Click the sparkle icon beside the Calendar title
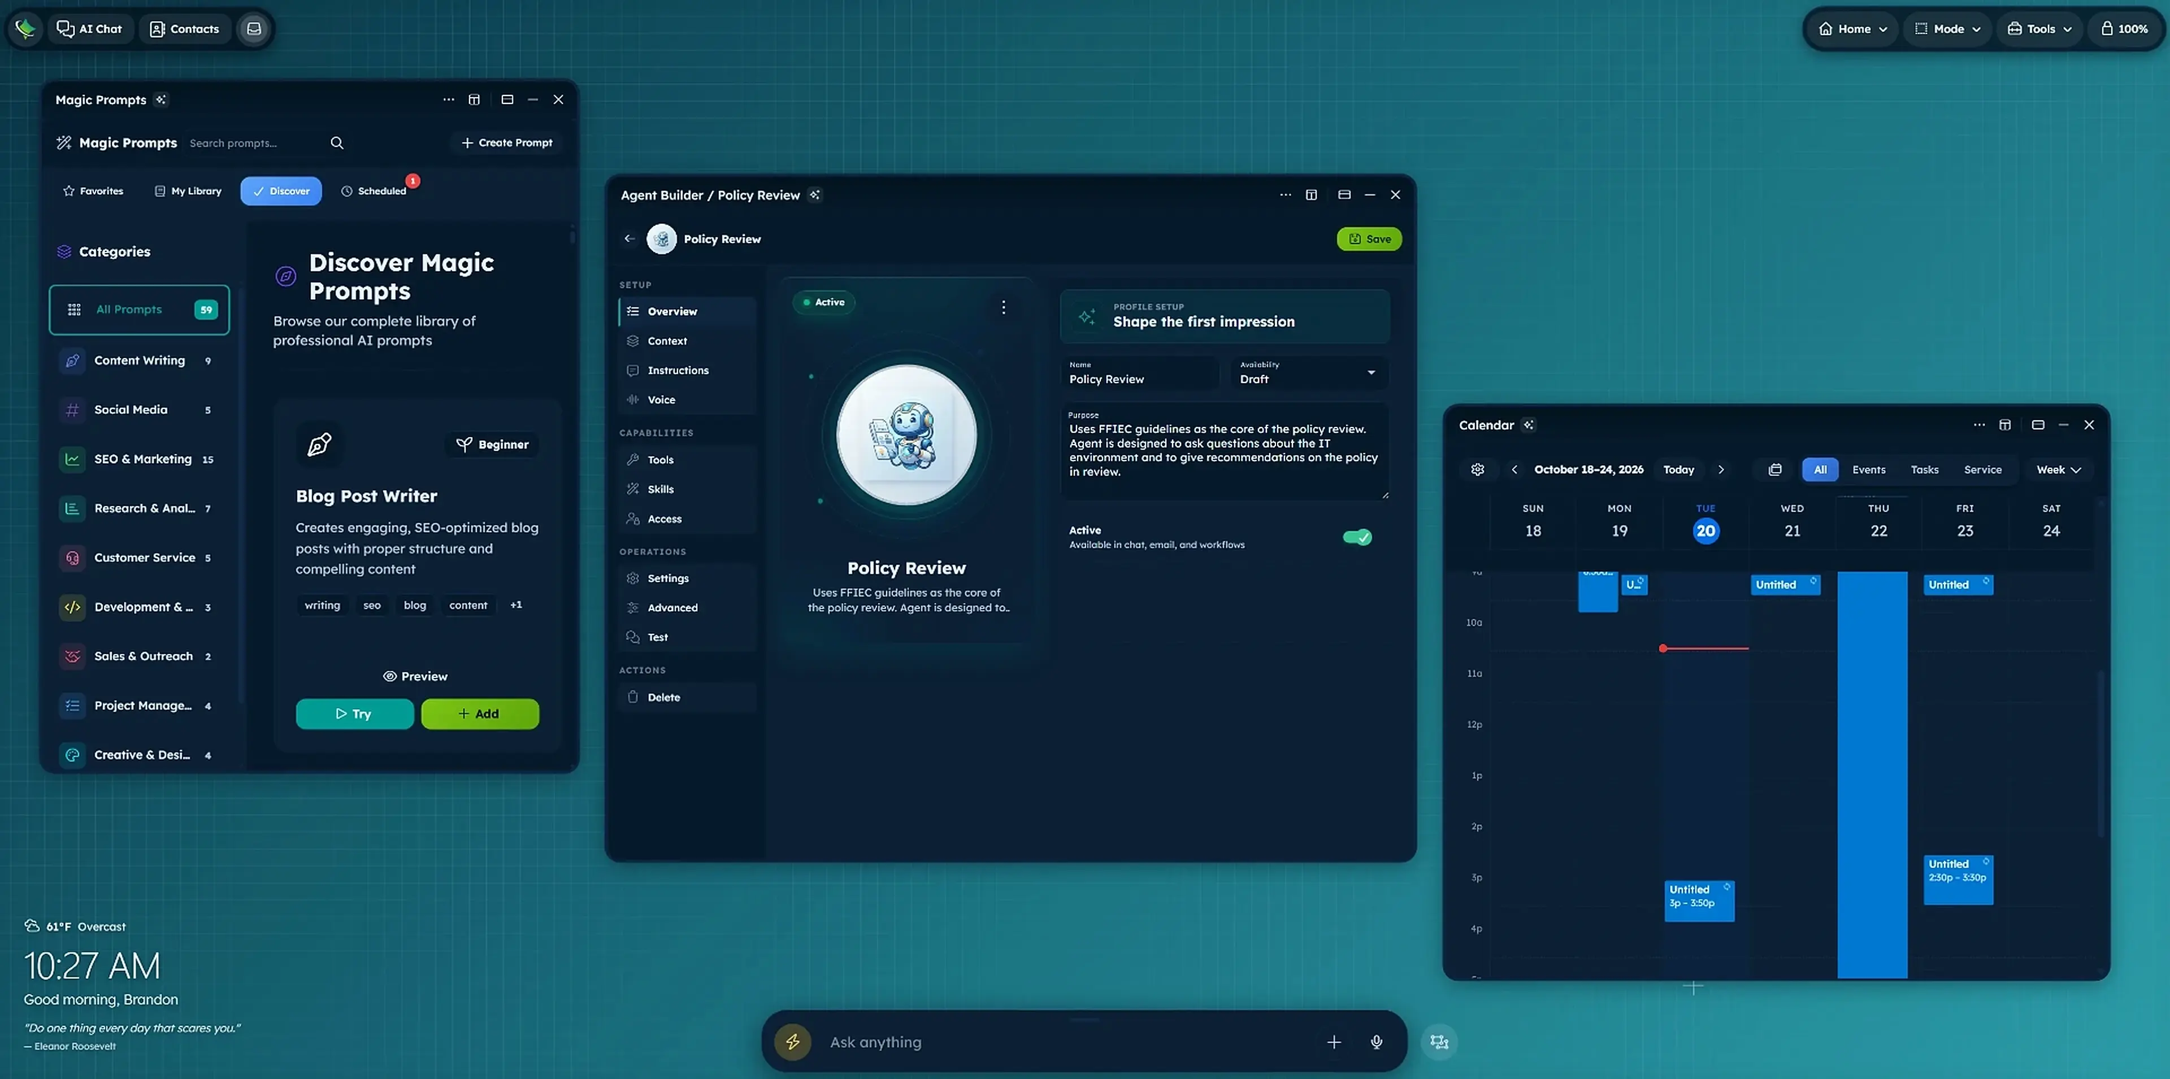This screenshot has height=1079, width=2170. [x=1529, y=425]
